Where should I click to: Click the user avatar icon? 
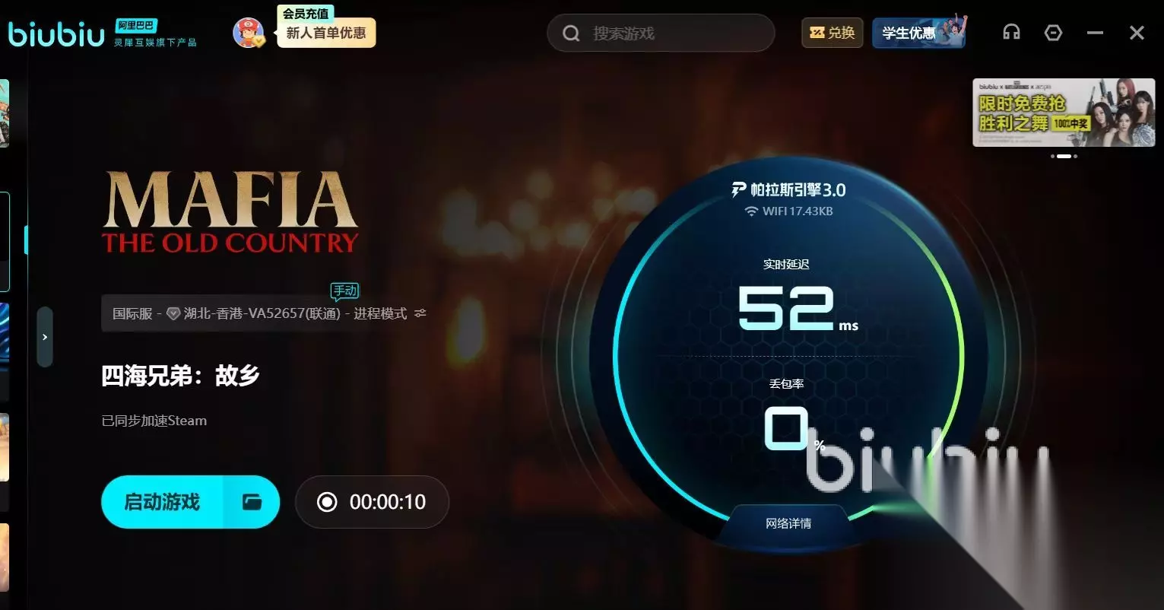[x=248, y=33]
